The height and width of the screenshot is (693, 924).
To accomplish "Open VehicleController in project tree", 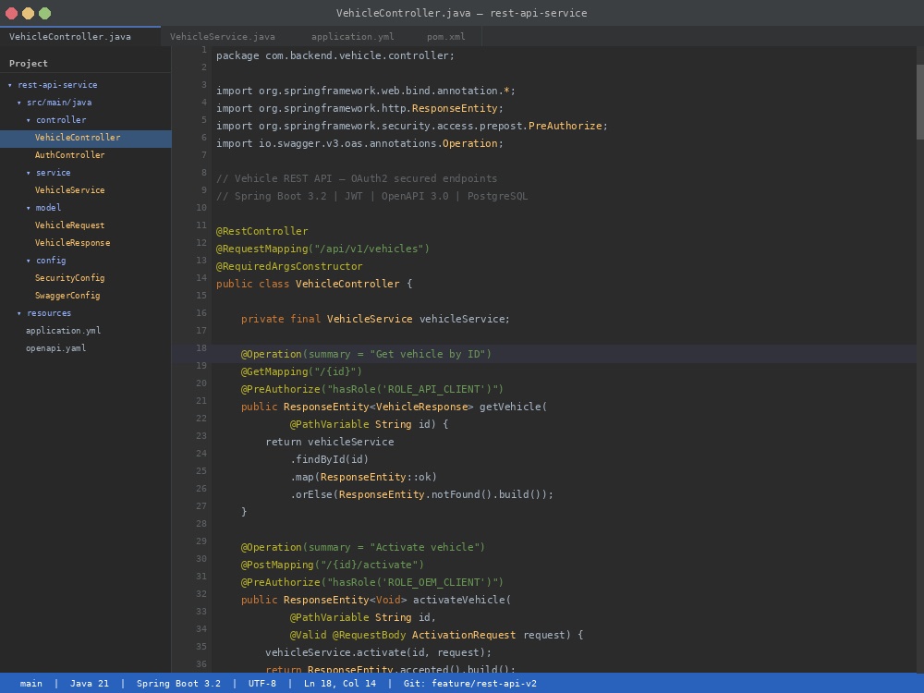I will [85, 138].
